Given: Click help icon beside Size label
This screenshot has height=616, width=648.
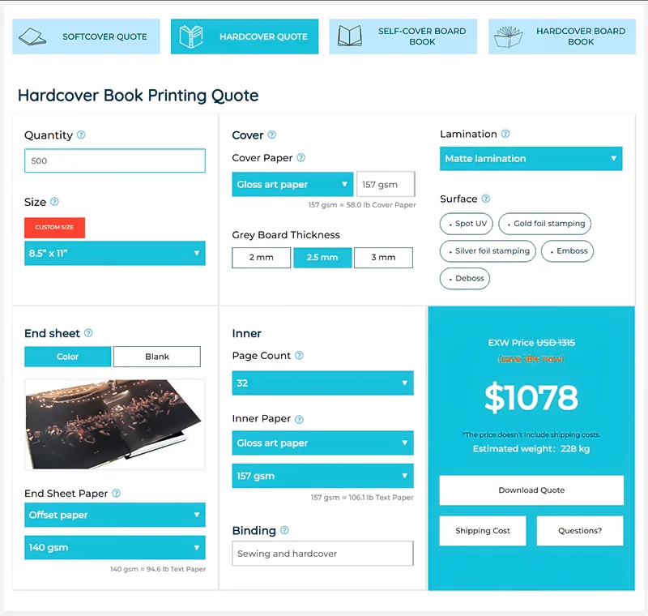Looking at the screenshot, I should [x=55, y=202].
